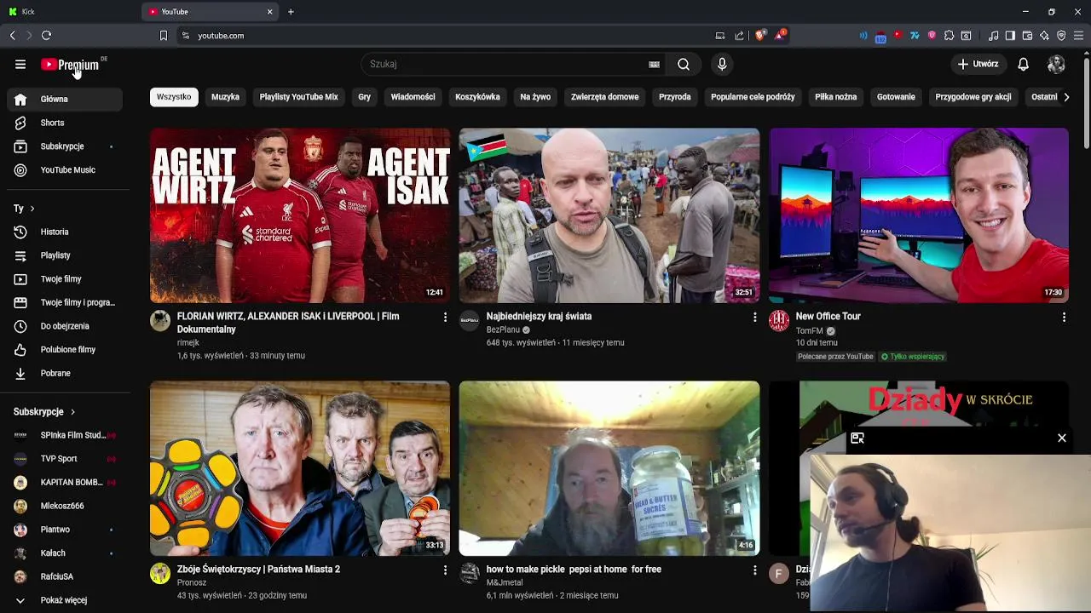Open YouTube notifications bell
The image size is (1091, 613).
click(1024, 64)
